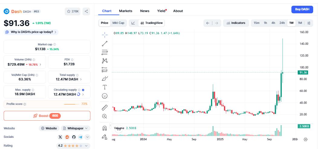Expand the Whitepaper dropdown
The width and height of the screenshot is (318, 149).
click(76, 128)
